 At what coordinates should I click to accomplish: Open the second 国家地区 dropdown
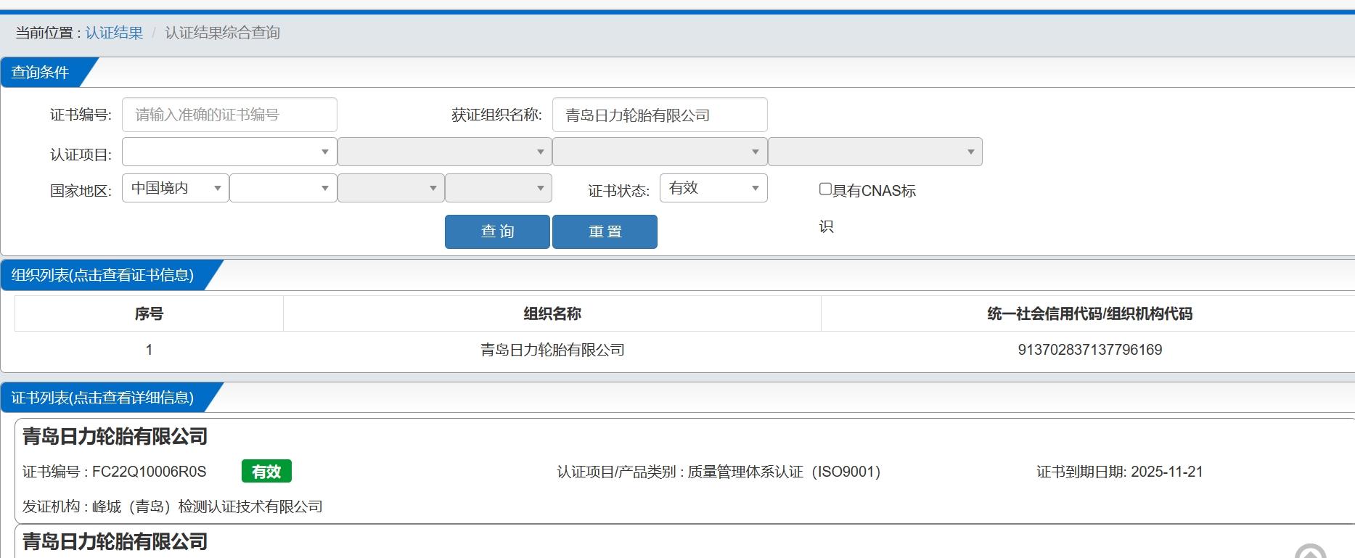pyautogui.click(x=283, y=188)
